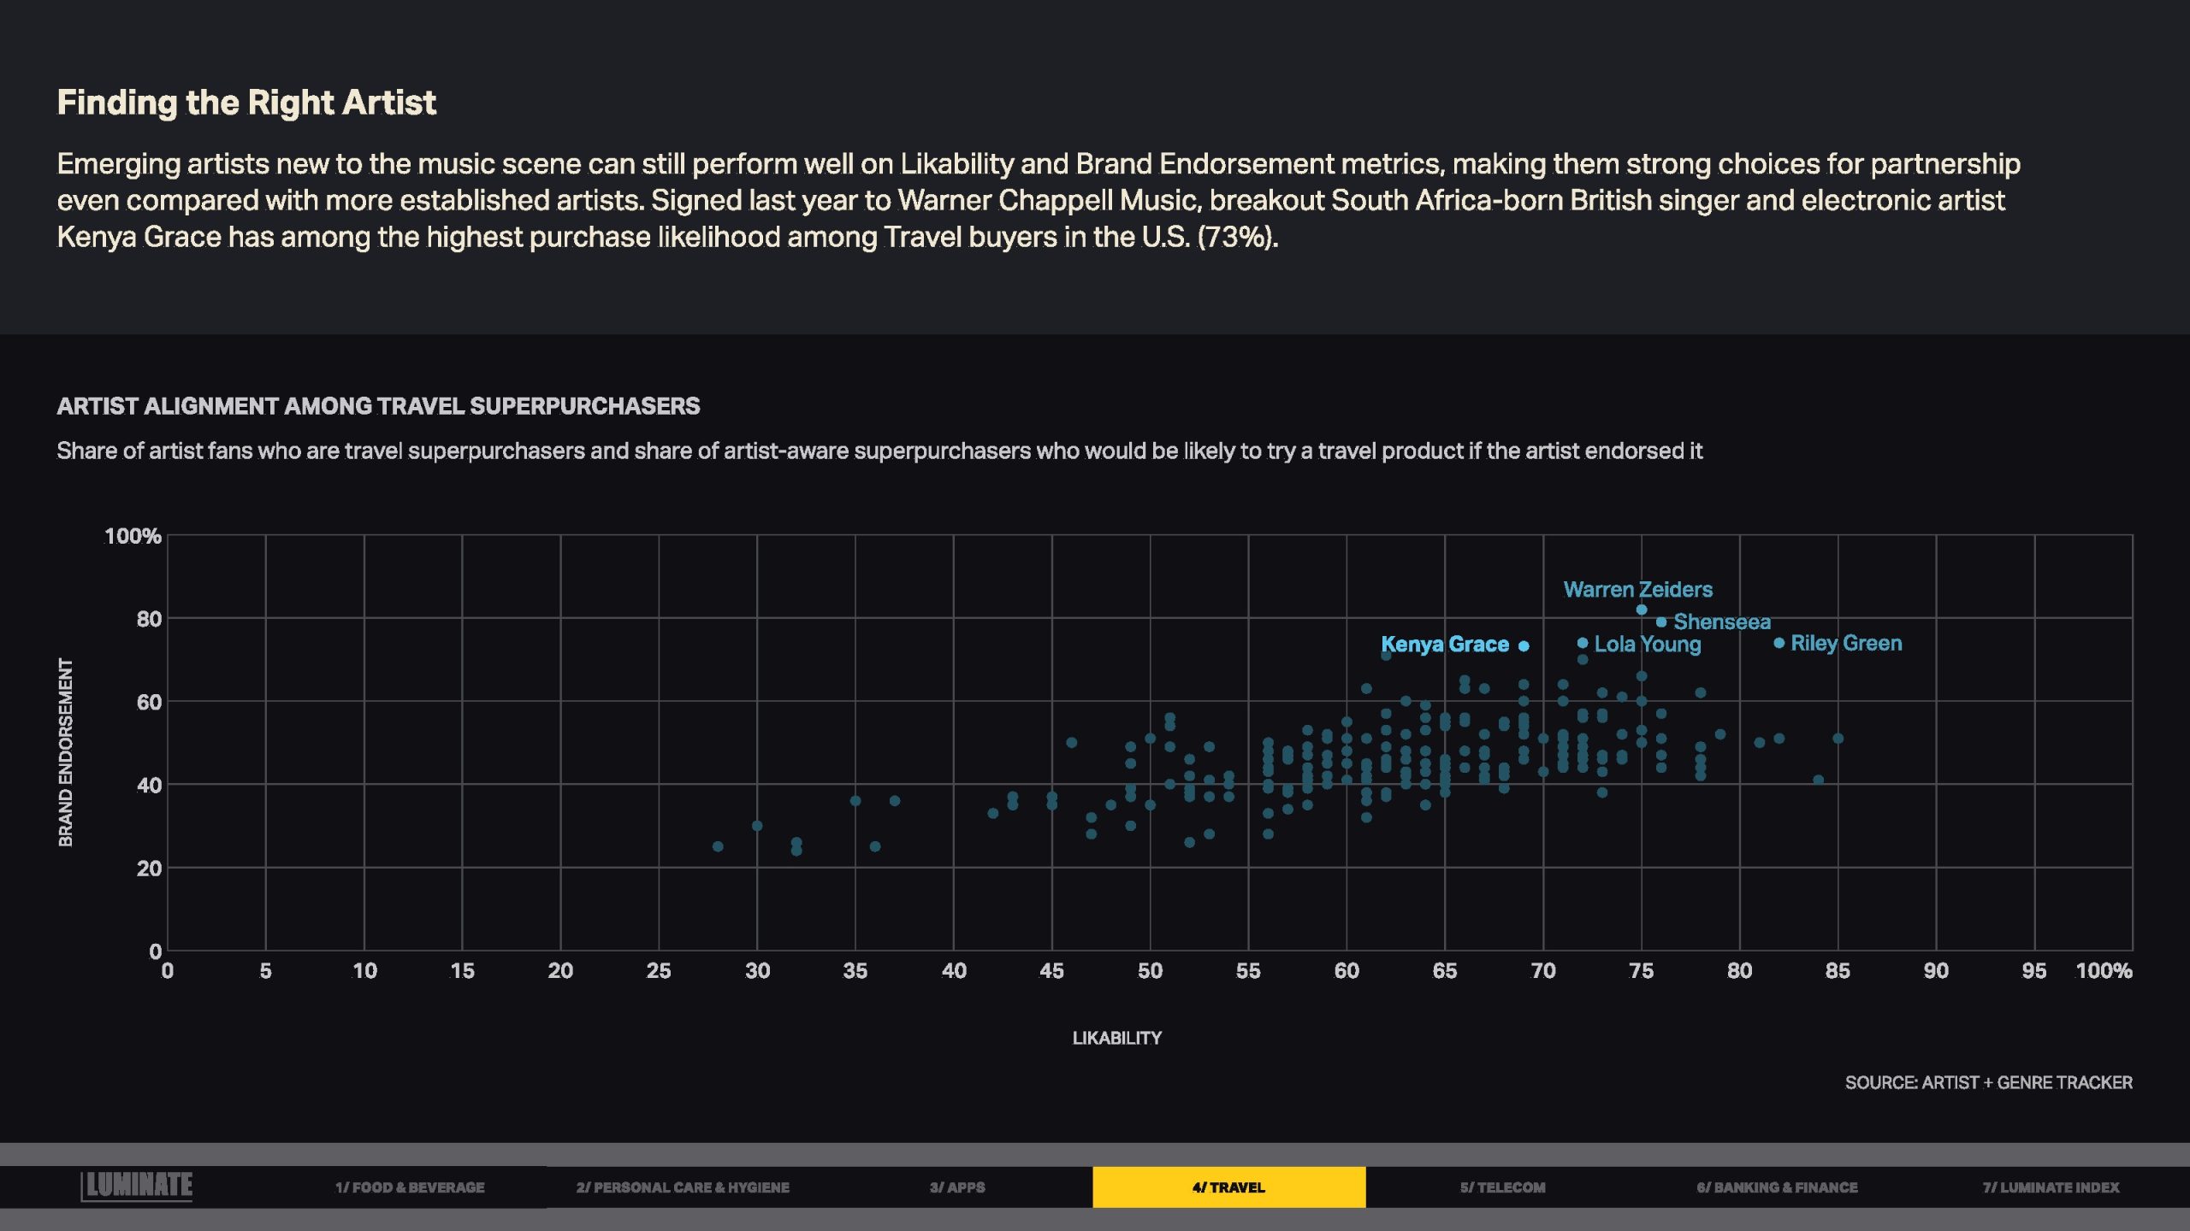Click the chart subtitle starting 'Share of artist fans'
This screenshot has height=1231, width=2190.
[x=879, y=451]
